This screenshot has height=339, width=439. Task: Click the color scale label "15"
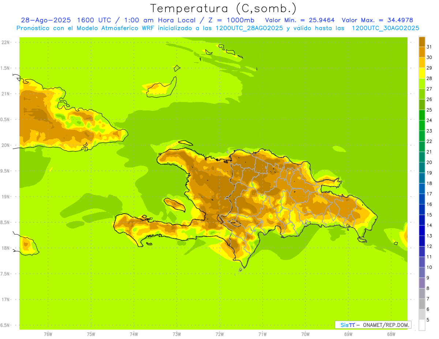coord(429,215)
